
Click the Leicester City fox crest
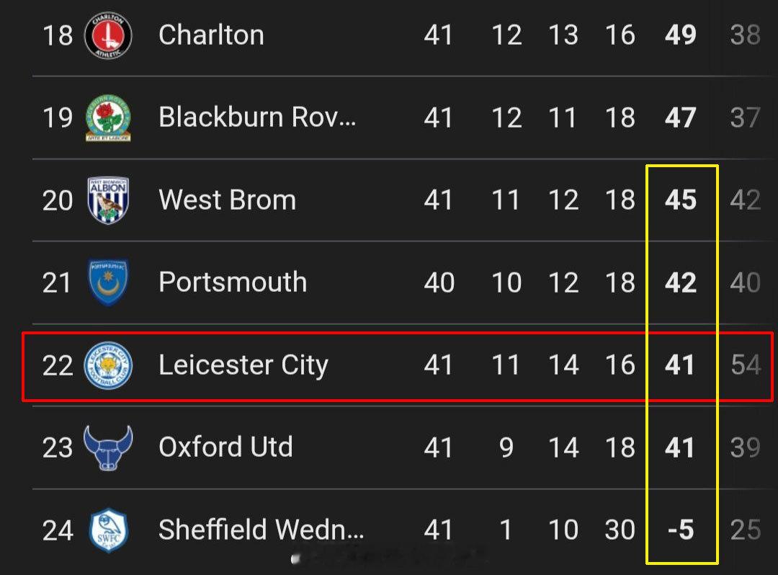108,365
